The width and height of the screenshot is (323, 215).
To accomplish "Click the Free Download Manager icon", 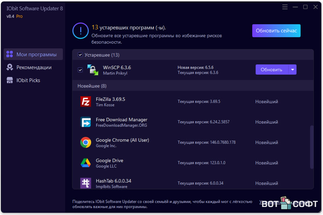I will click(86, 122).
